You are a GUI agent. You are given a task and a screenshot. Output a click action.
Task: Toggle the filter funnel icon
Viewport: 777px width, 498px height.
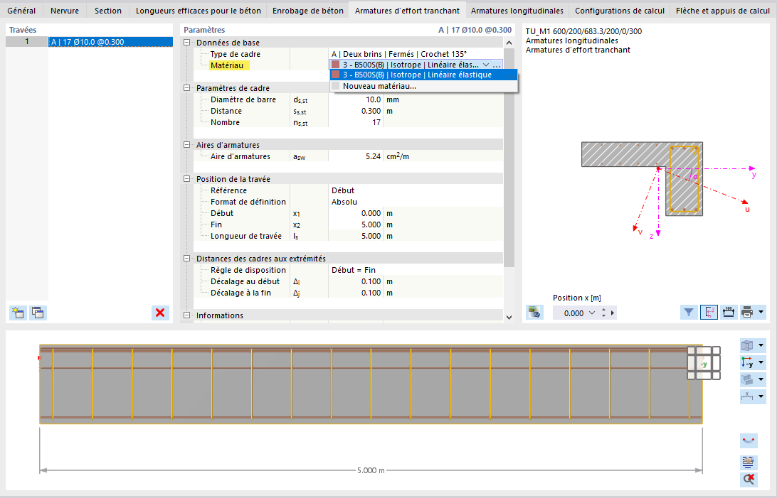689,312
